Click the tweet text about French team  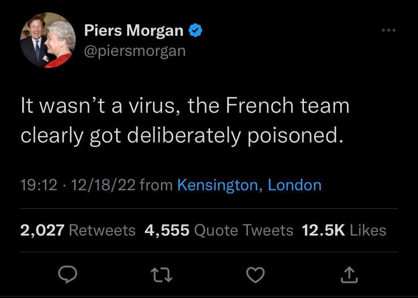185,121
